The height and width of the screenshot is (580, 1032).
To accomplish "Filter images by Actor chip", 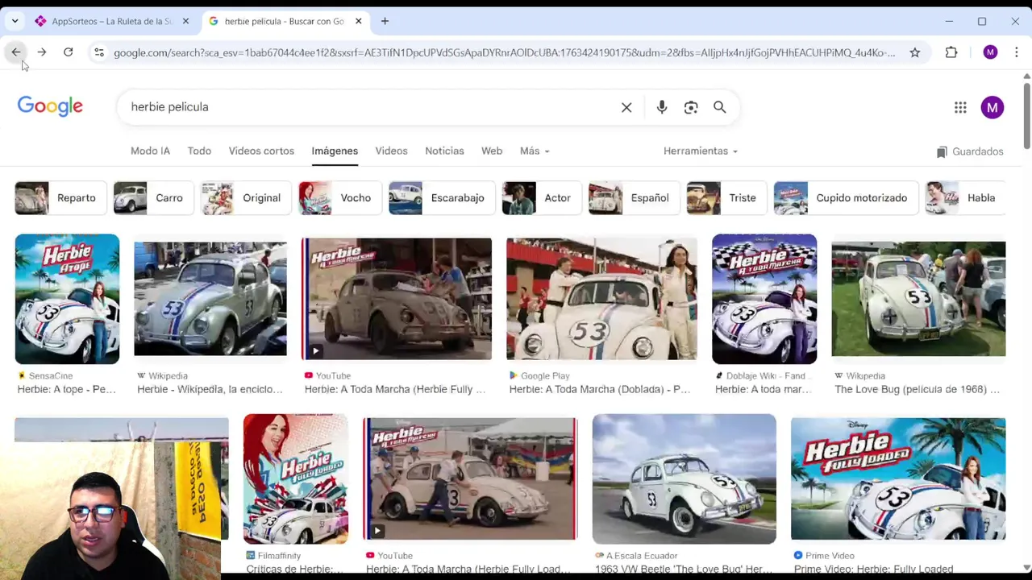I will (542, 198).
